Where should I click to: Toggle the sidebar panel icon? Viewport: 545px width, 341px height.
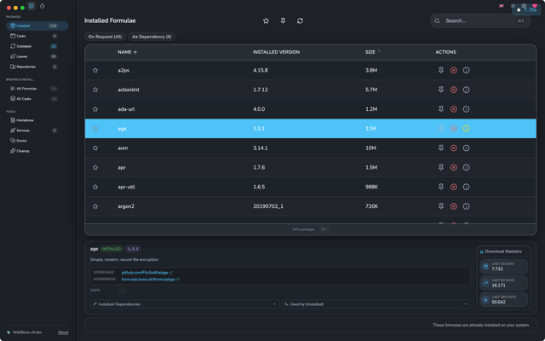(32, 6)
